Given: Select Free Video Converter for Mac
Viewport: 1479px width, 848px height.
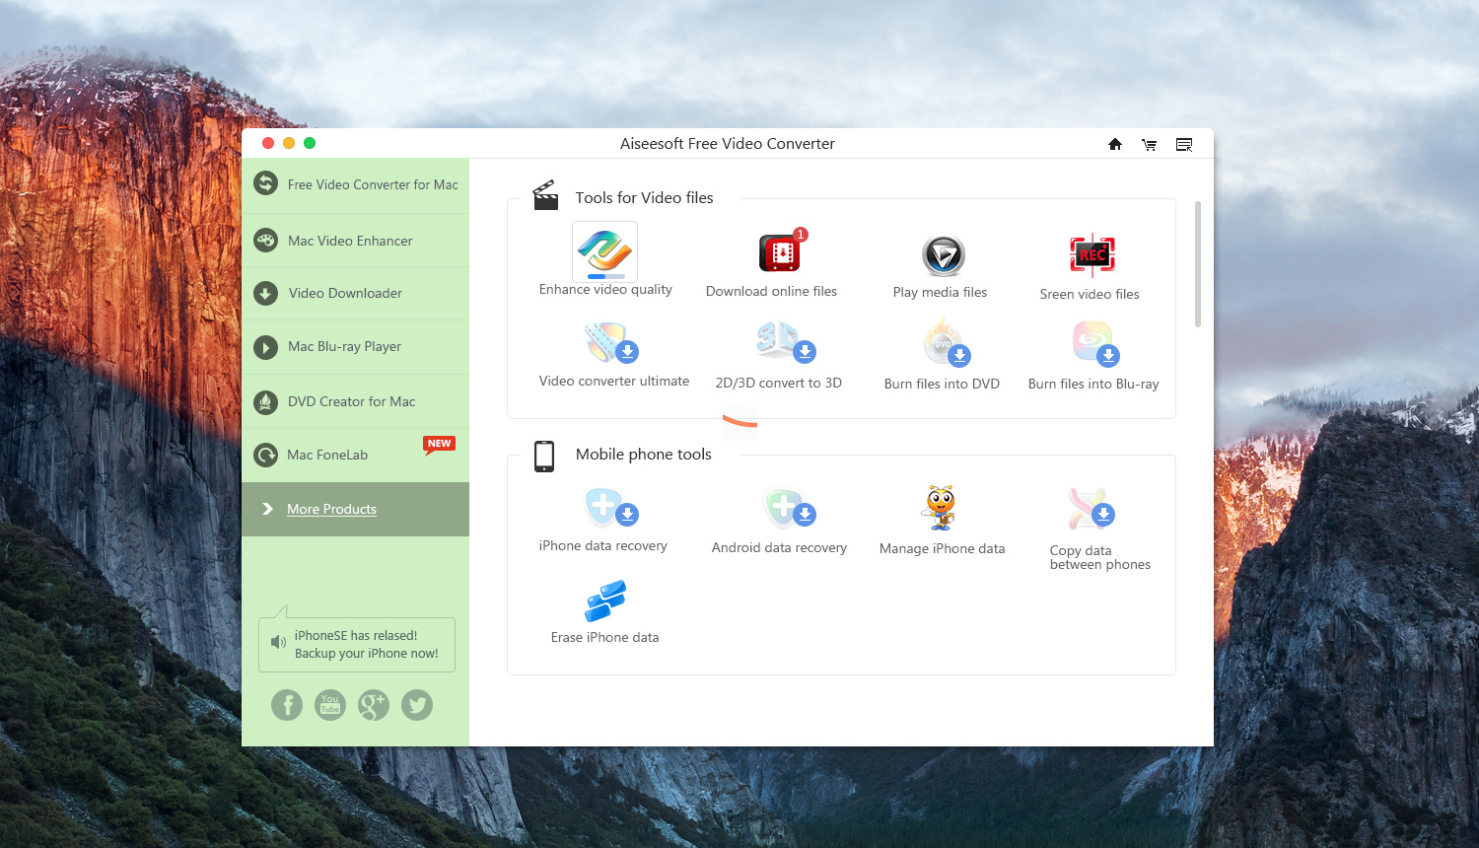Looking at the screenshot, I should [x=355, y=185].
